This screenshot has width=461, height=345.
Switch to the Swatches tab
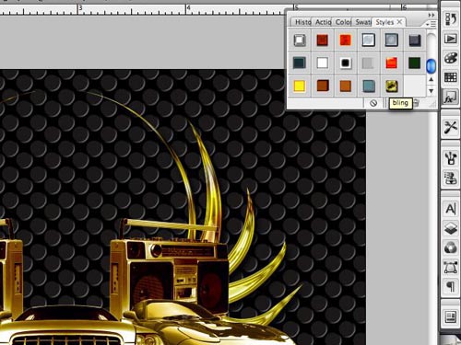363,22
